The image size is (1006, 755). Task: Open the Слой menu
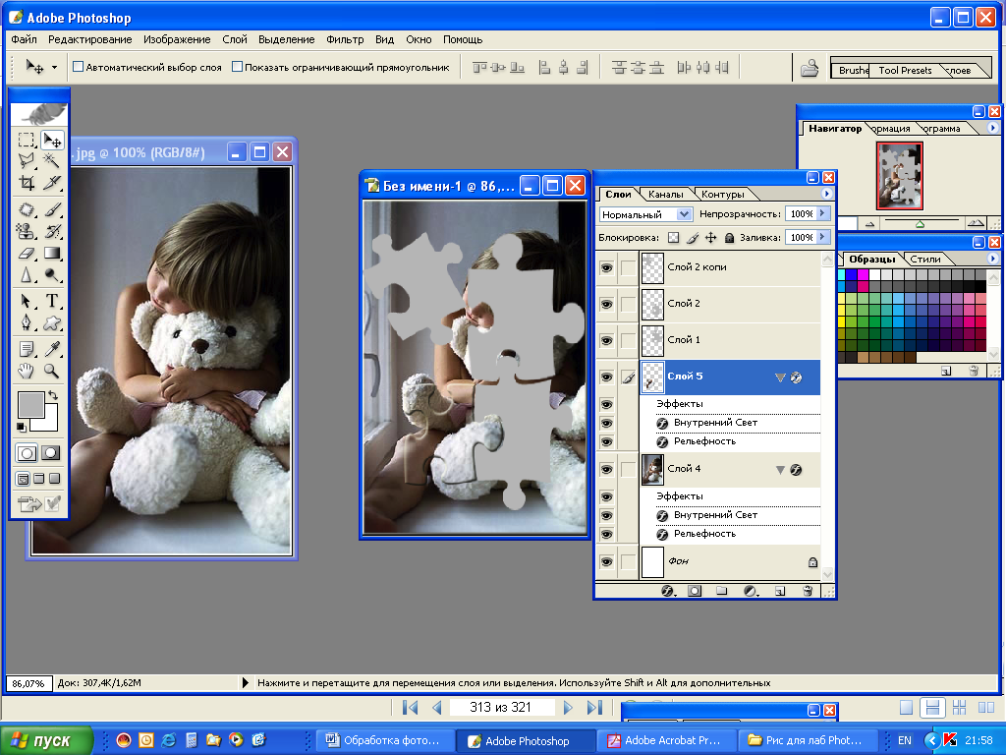tap(234, 39)
